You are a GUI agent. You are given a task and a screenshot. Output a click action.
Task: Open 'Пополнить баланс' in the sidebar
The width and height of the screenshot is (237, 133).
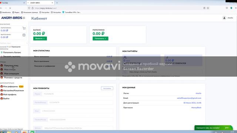pyautogui.click(x=12, y=52)
